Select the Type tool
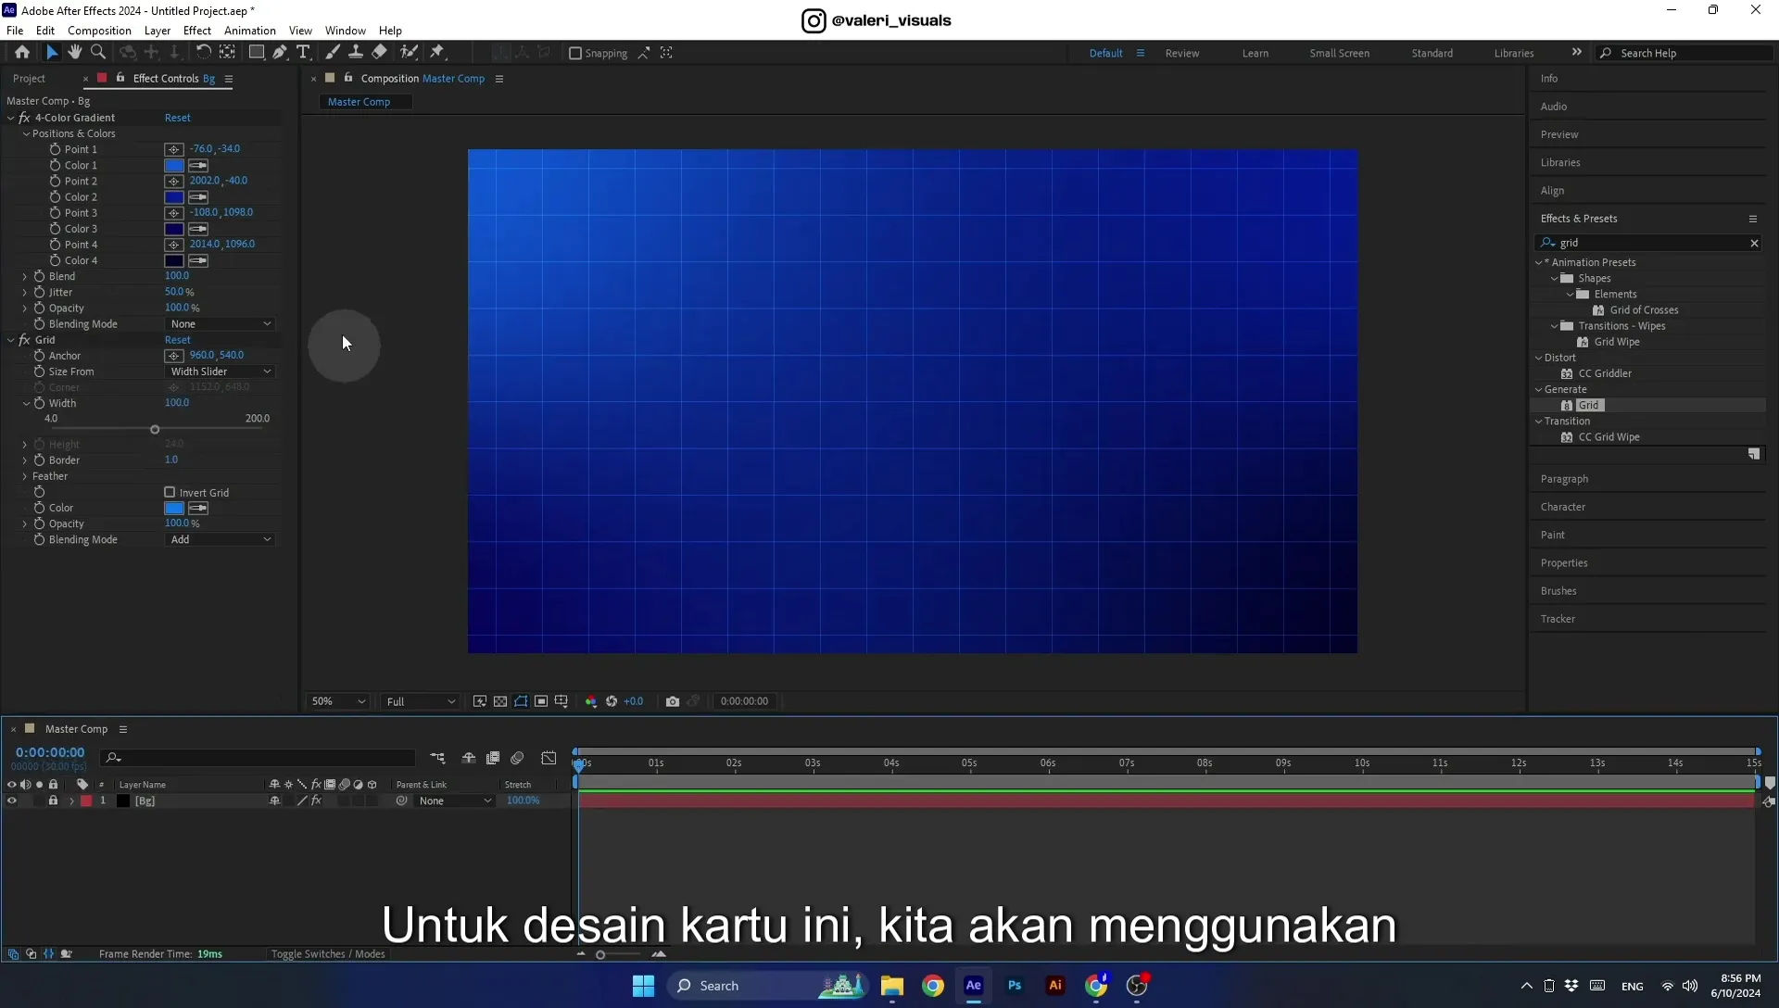Viewport: 1779px width, 1008px height. click(x=303, y=53)
